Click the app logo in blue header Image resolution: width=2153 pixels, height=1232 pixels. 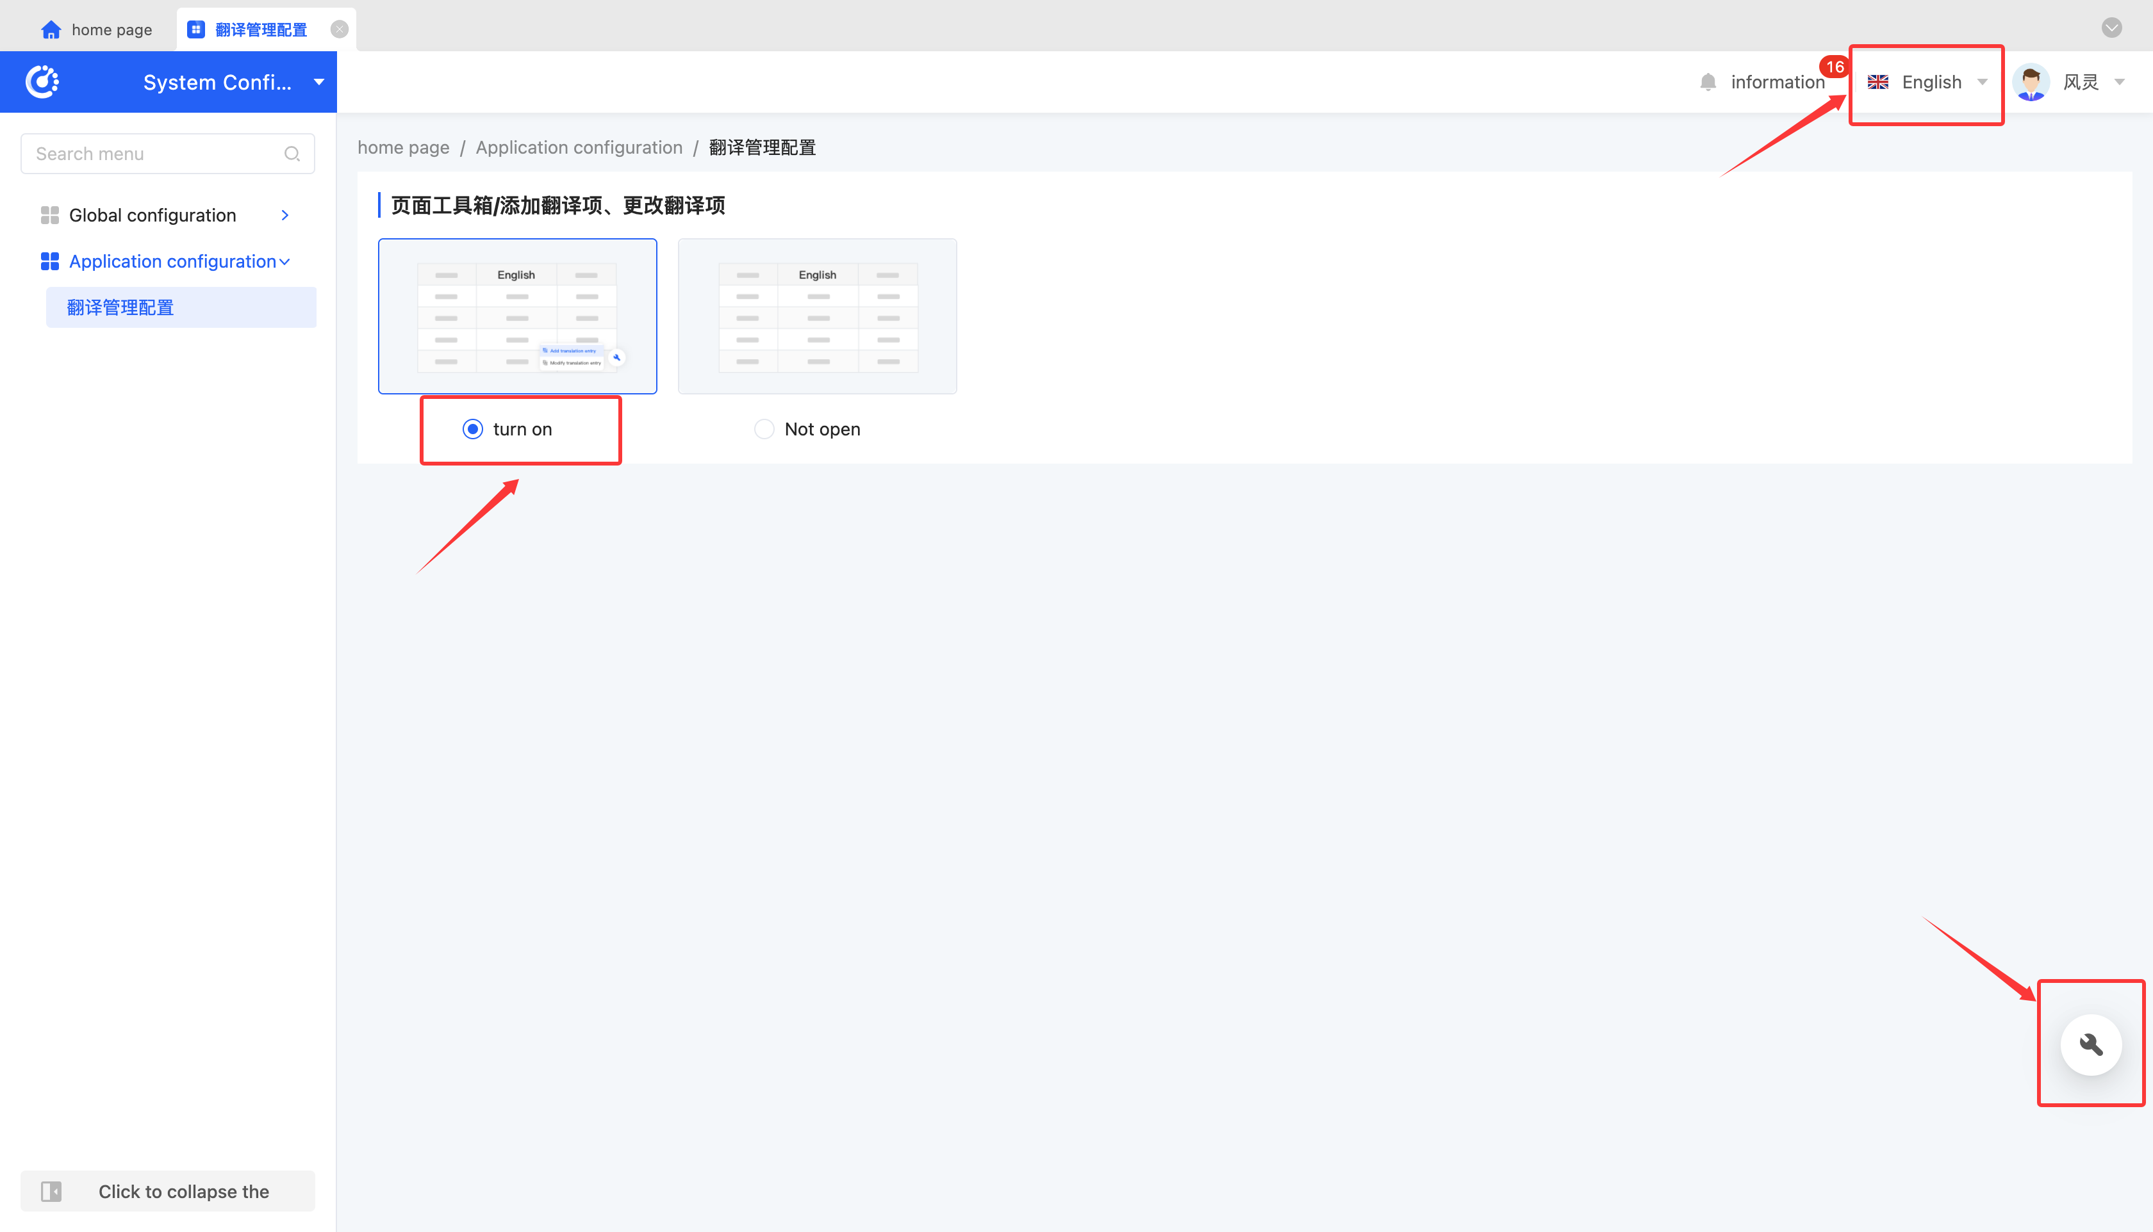click(x=42, y=82)
